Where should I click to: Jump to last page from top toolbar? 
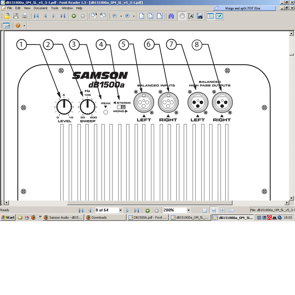click(63, 16)
